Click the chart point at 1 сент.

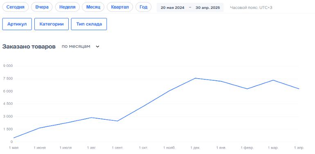[x=117, y=121]
